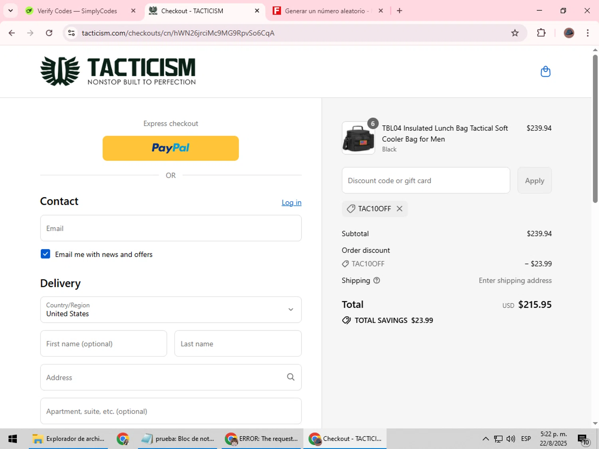Go back to the previous page

pos(12,33)
